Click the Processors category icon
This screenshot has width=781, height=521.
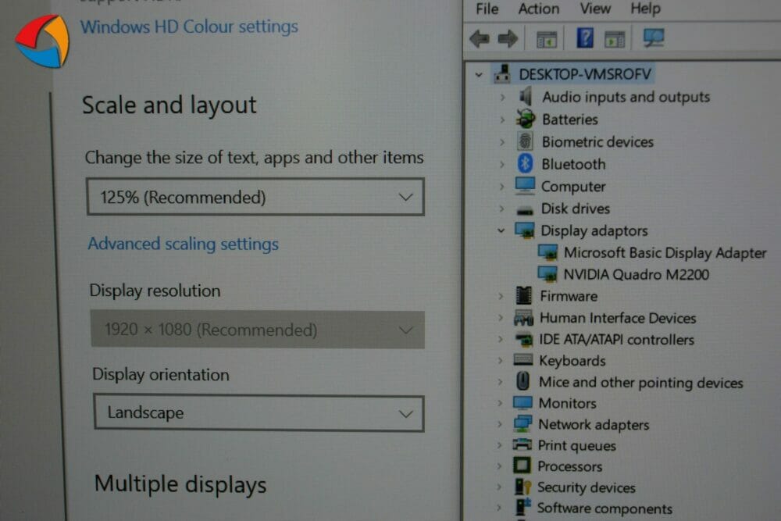pyautogui.click(x=522, y=466)
